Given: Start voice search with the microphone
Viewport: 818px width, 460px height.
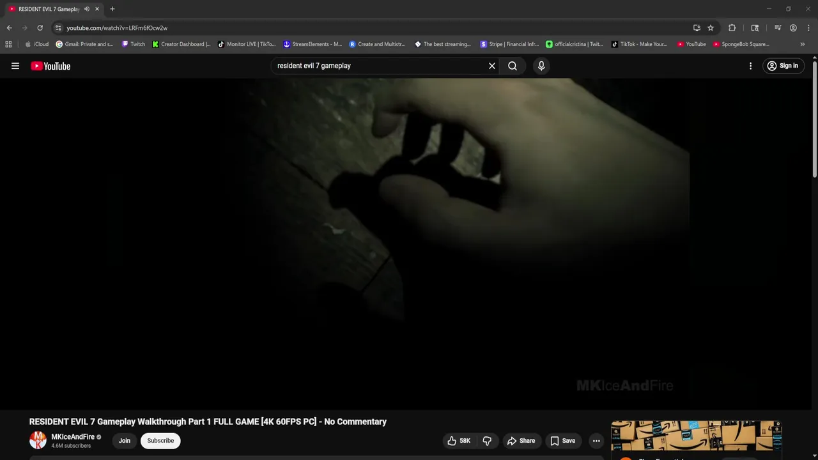Looking at the screenshot, I should tap(541, 66).
